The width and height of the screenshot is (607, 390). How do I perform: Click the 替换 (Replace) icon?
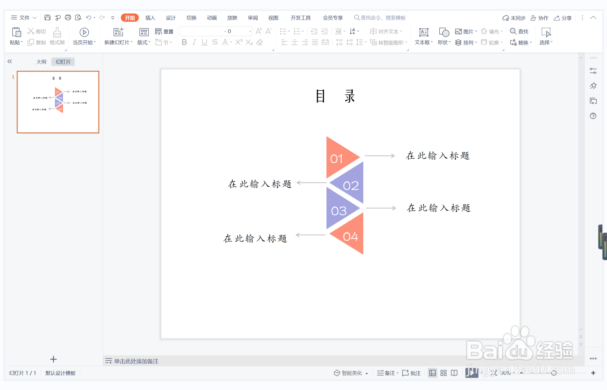coord(520,42)
